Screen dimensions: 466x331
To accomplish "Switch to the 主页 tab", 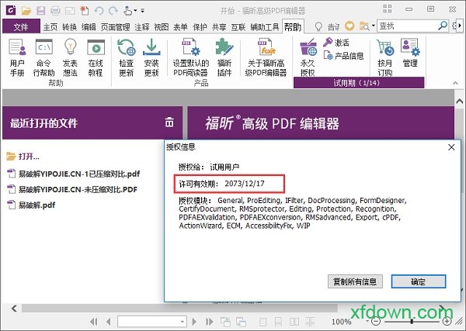I will pos(50,27).
